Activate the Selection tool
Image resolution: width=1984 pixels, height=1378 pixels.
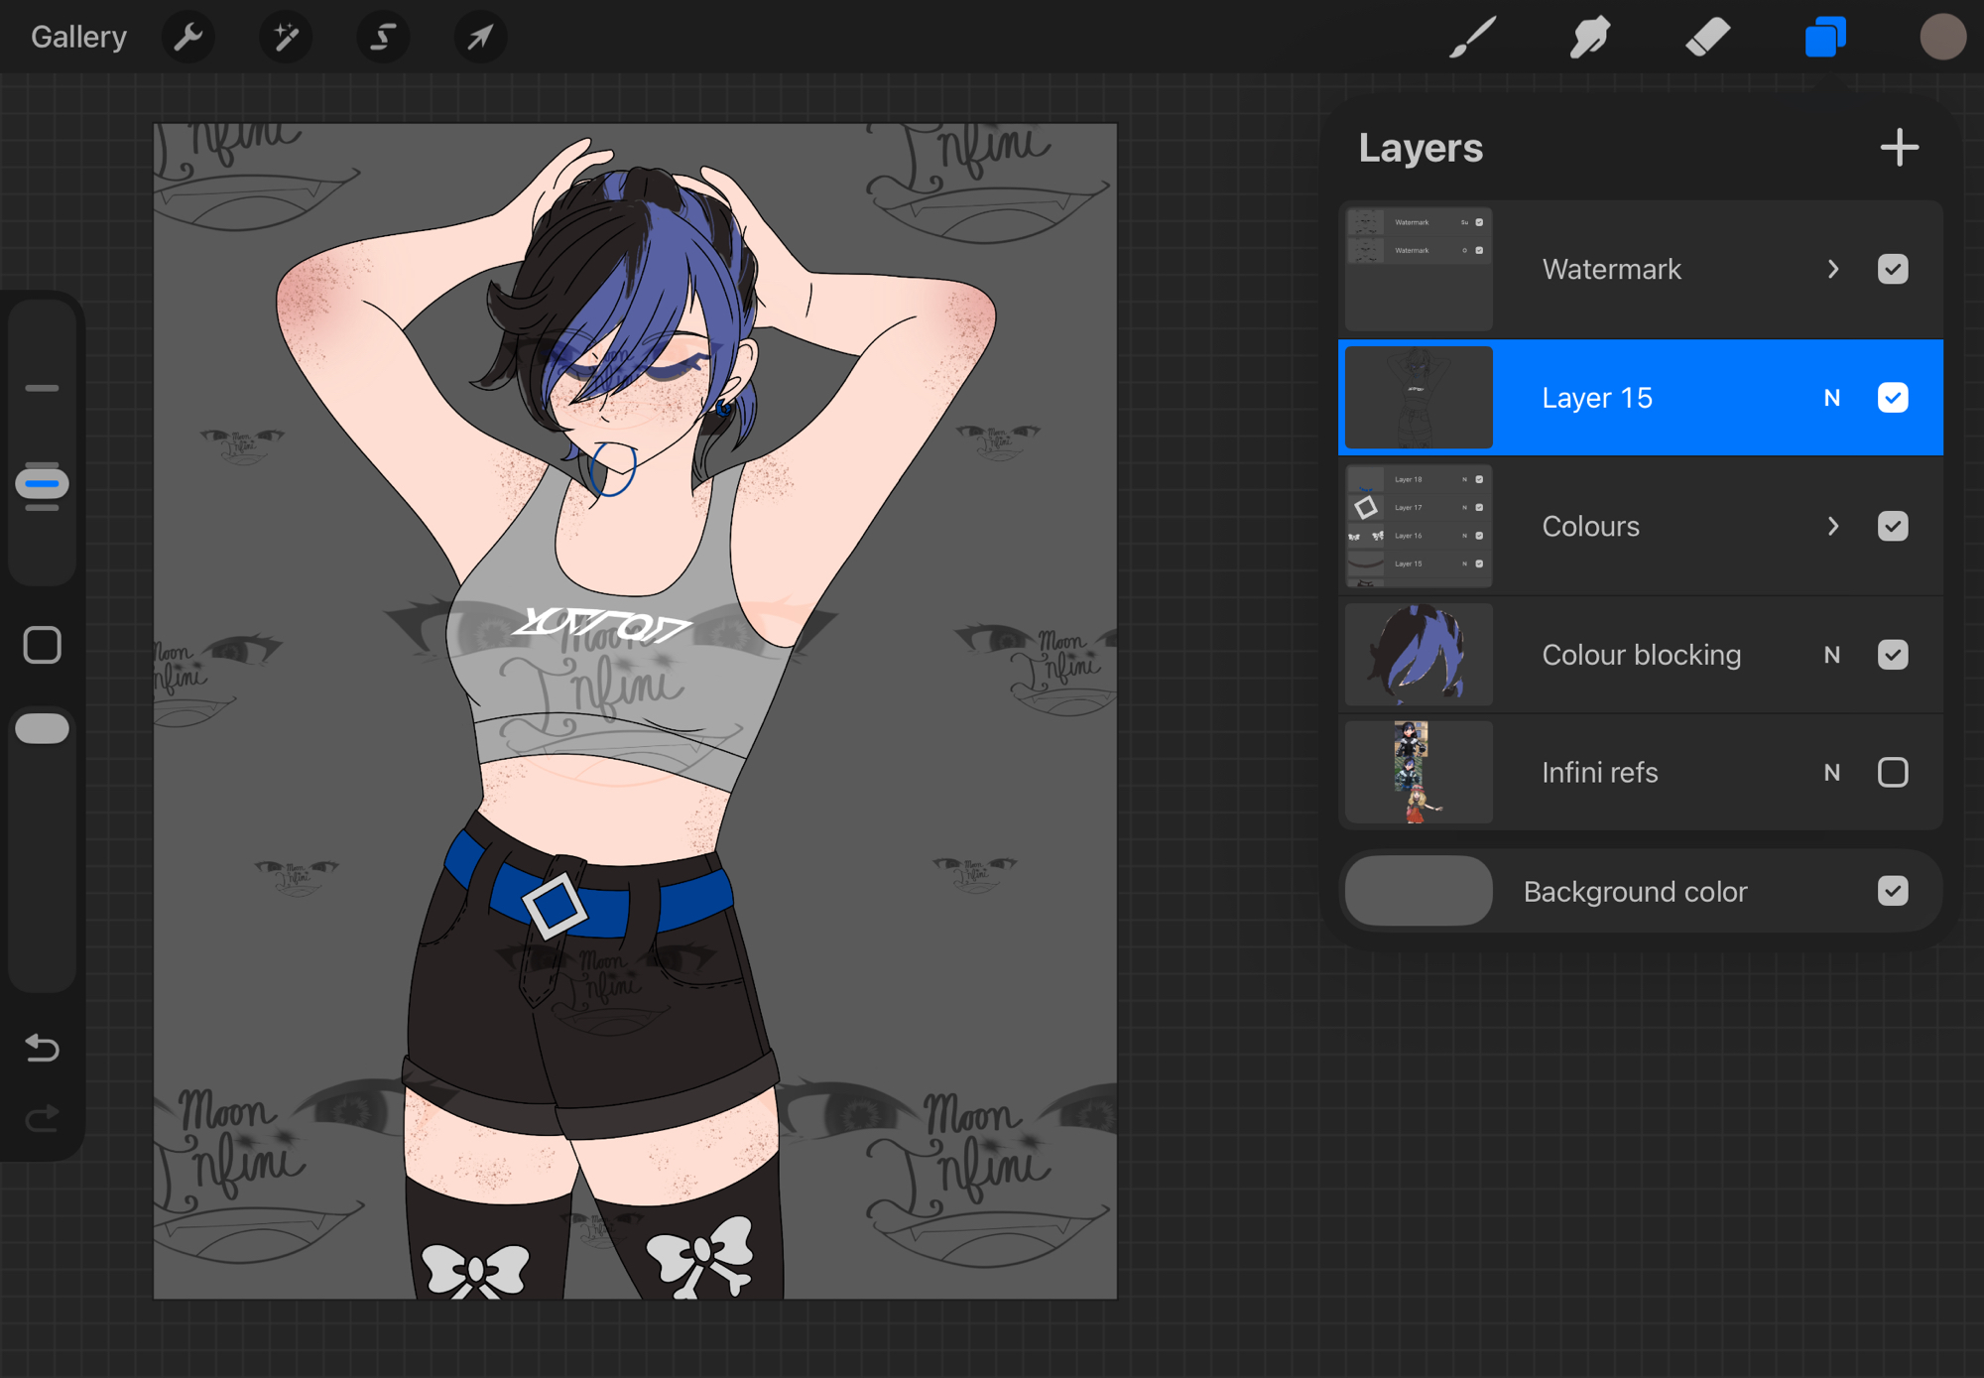tap(383, 38)
